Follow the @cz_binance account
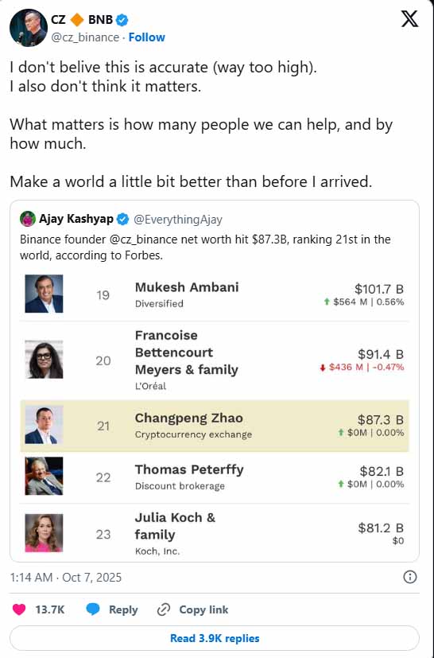Viewport: 434px width, 658px height. 147,37
